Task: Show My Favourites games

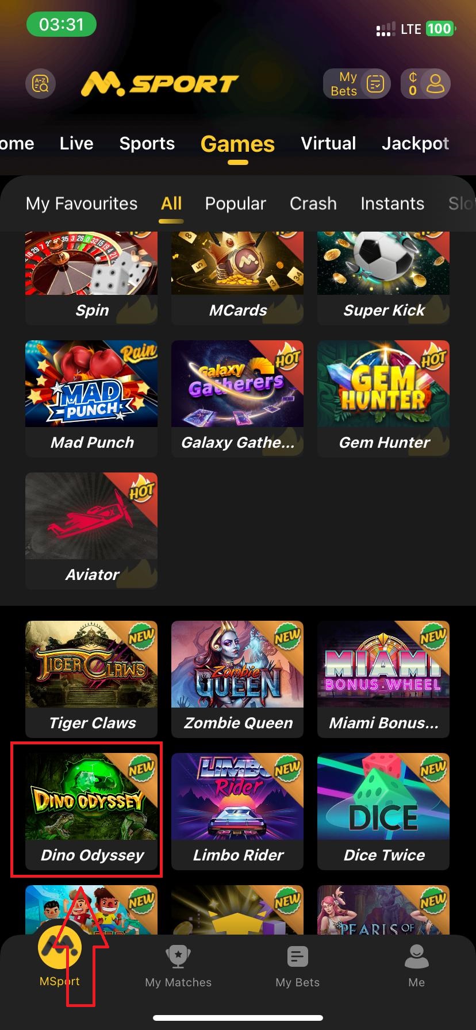Action: pos(82,203)
